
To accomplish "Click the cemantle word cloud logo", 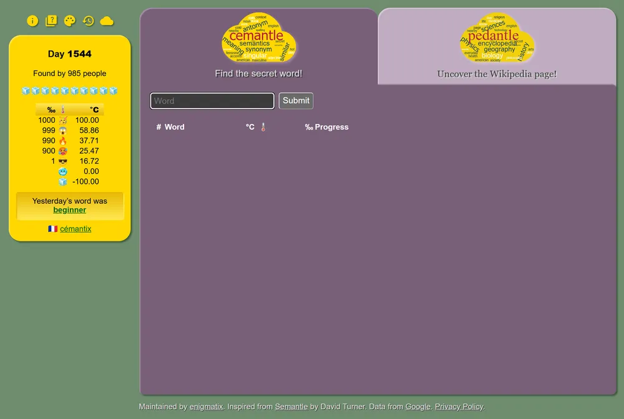I will [259, 38].
